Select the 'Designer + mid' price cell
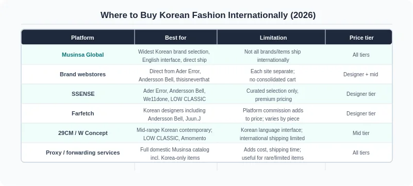The width and height of the screenshot is (413, 186). pyautogui.click(x=360, y=75)
